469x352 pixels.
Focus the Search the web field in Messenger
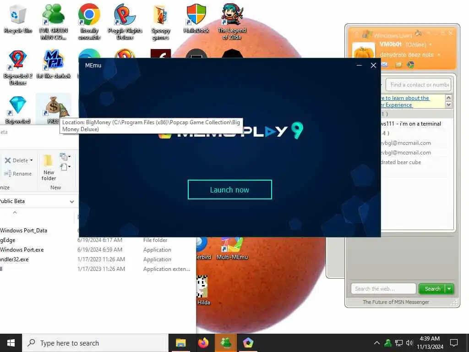click(383, 289)
